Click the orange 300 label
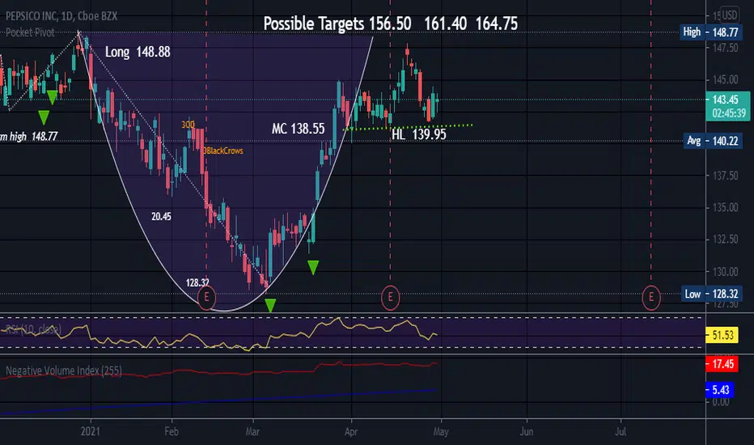This screenshot has height=445, width=754. click(188, 125)
